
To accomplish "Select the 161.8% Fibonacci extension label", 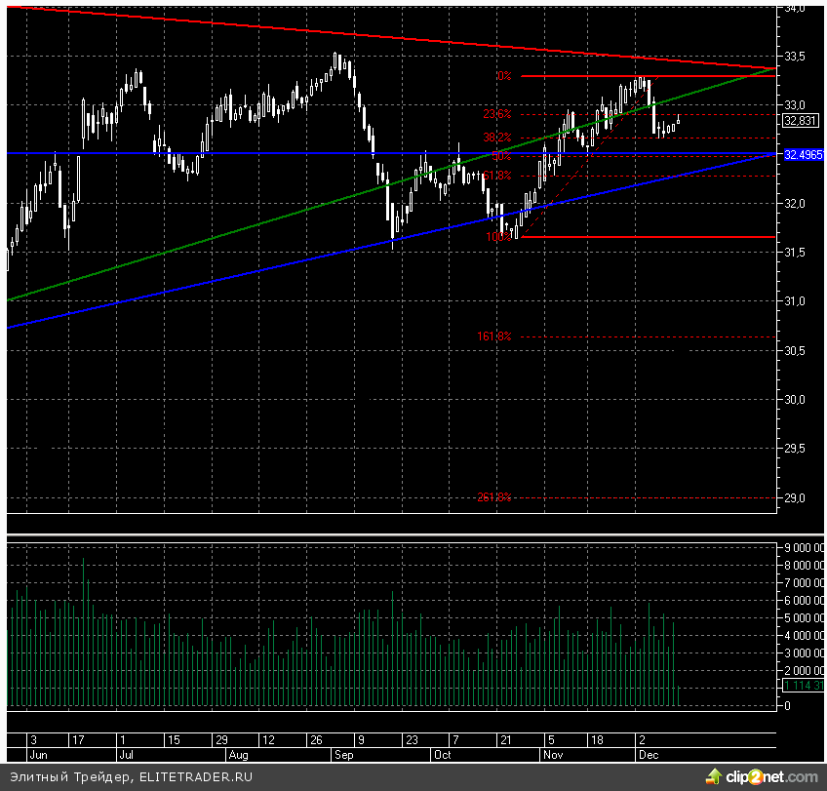I will [x=494, y=336].
